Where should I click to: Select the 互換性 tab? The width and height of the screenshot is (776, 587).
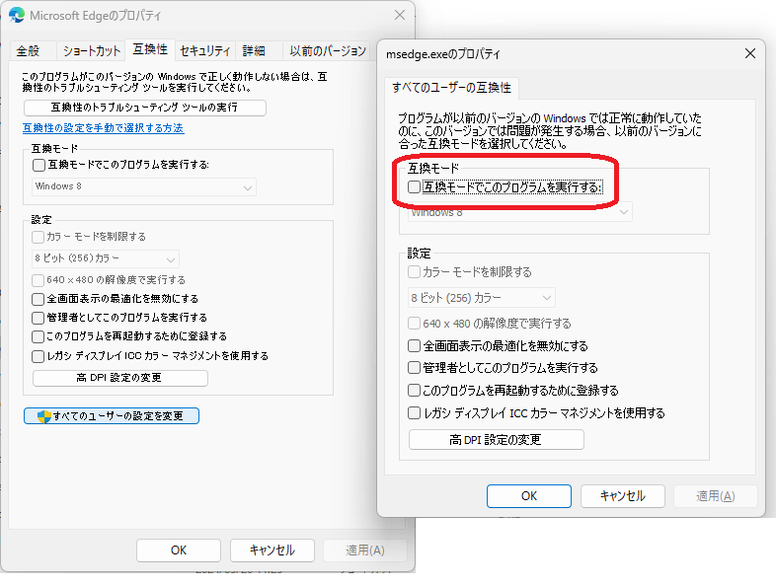pos(150,49)
